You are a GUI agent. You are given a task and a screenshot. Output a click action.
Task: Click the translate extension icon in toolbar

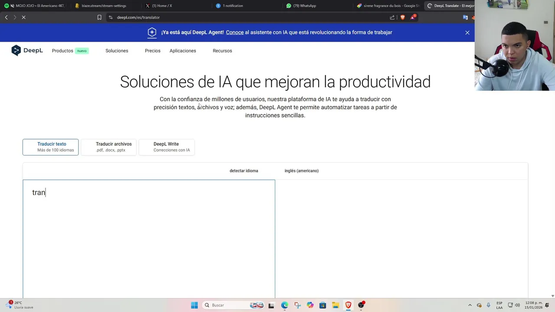click(465, 17)
